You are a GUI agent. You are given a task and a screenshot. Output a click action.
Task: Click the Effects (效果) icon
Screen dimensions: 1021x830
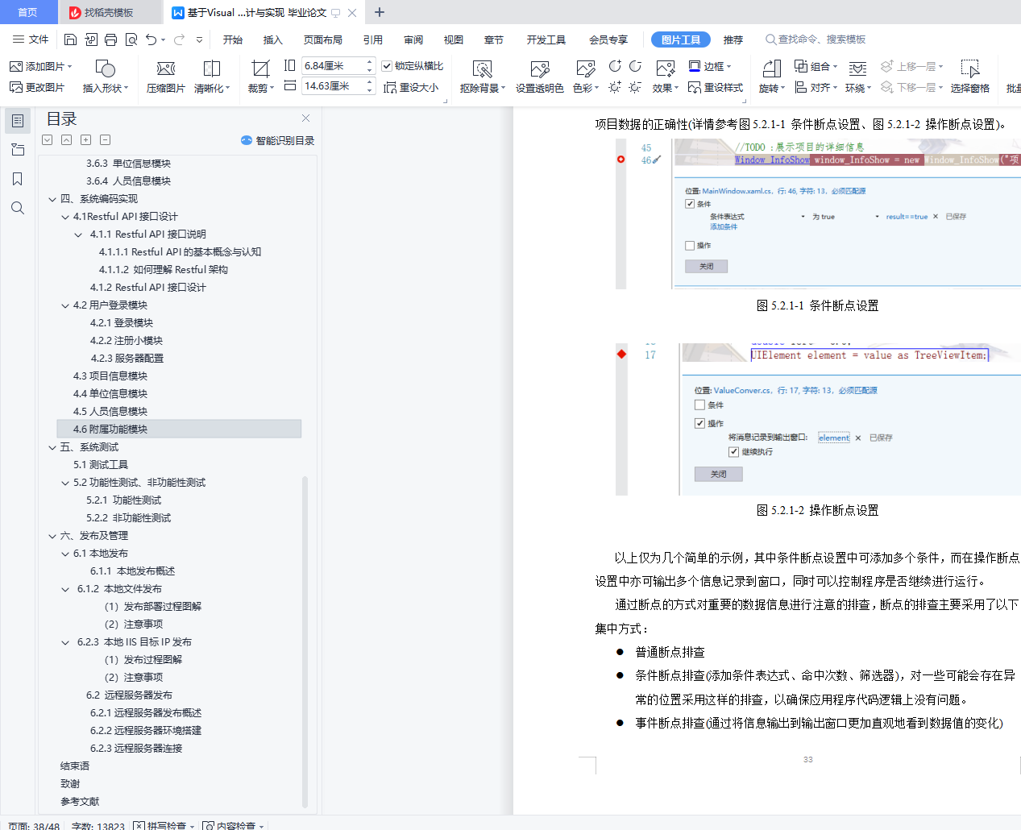tap(665, 77)
